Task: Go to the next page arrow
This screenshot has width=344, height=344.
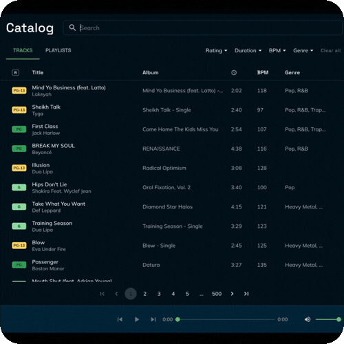Action: (x=232, y=294)
